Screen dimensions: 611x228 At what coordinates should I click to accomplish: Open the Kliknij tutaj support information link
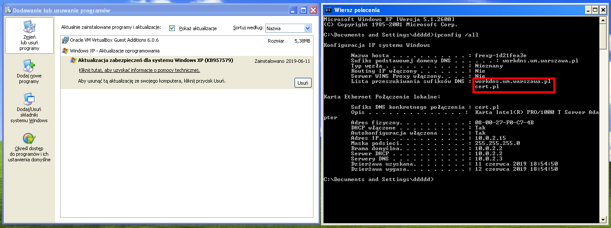coord(139,70)
